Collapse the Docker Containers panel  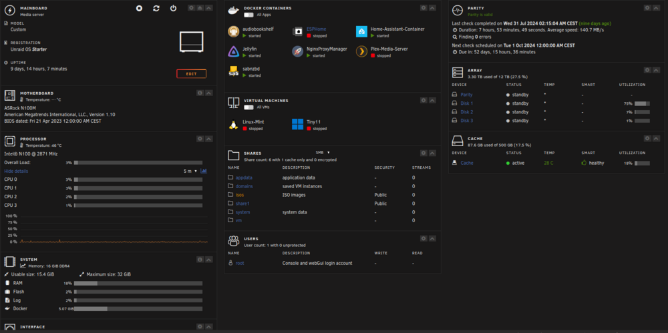[432, 8]
